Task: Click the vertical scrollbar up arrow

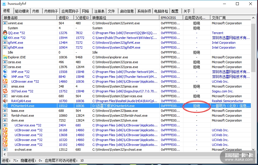Action: (253, 17)
